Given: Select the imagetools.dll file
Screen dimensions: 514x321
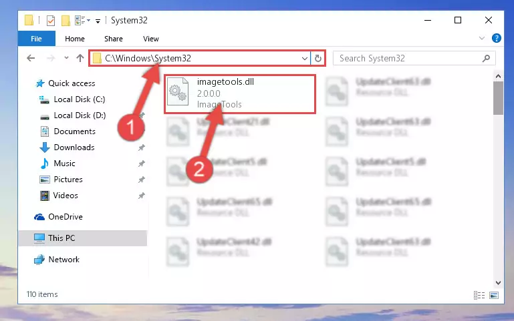Looking at the screenshot, I should (x=240, y=94).
